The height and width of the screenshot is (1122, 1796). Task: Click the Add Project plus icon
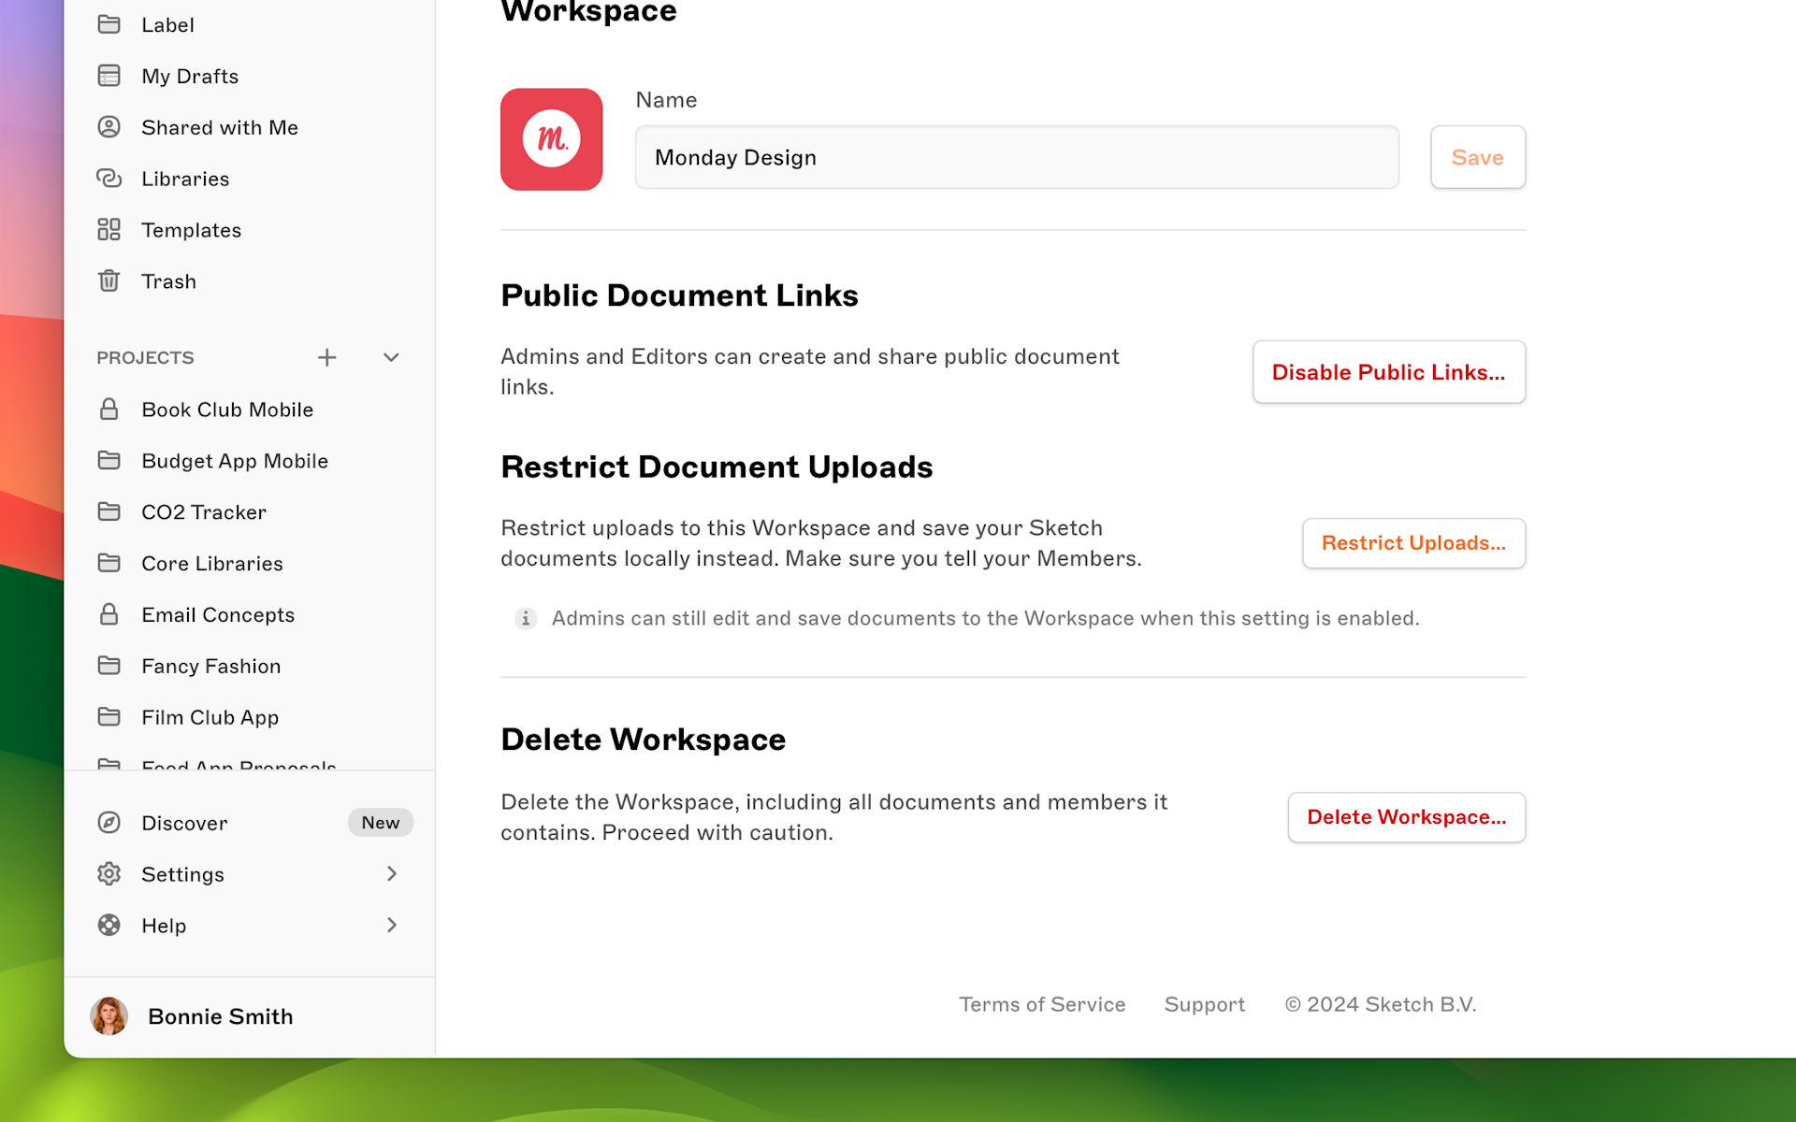[x=326, y=357]
